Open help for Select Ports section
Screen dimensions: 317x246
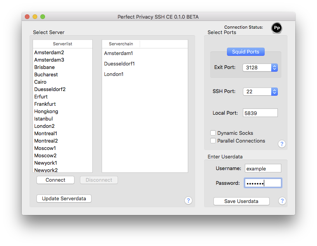pos(282,144)
